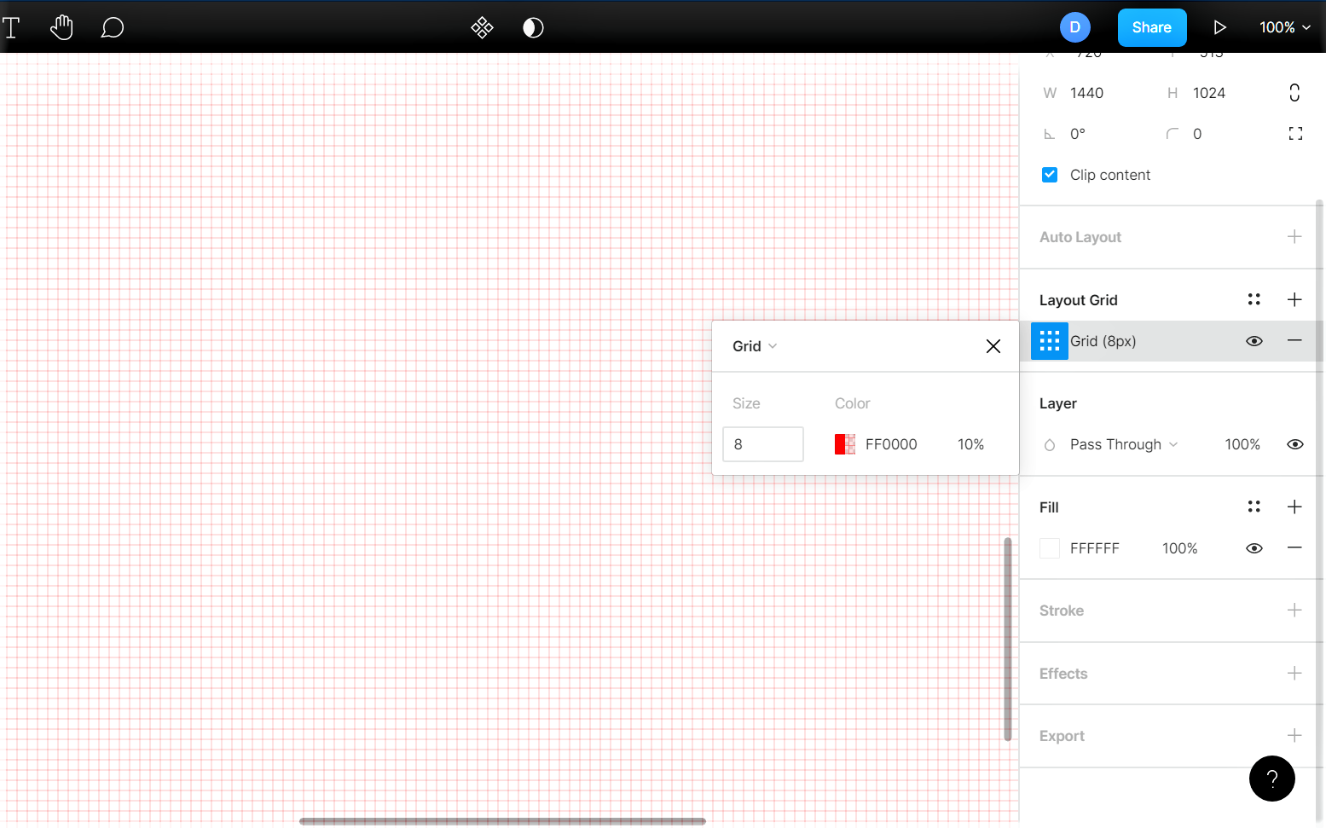The image size is (1326, 828).
Task: Start the prototype Present play button
Action: tap(1219, 27)
